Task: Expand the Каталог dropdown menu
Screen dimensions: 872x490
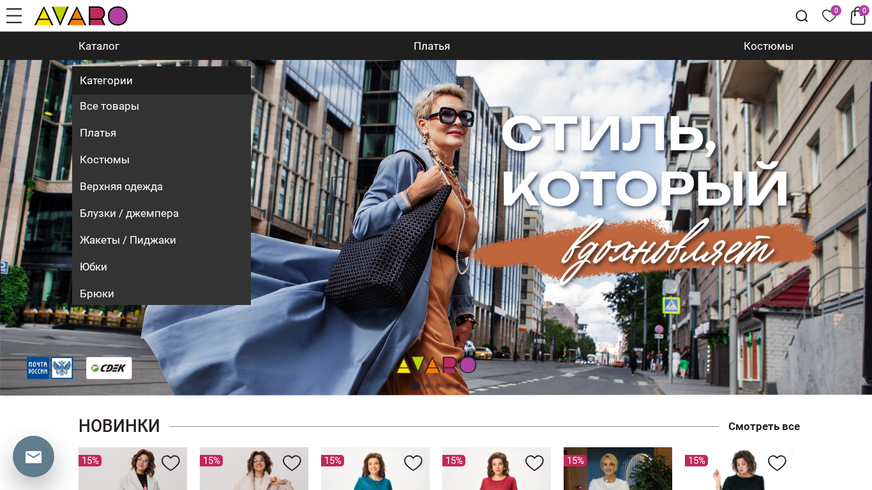Action: [99, 46]
